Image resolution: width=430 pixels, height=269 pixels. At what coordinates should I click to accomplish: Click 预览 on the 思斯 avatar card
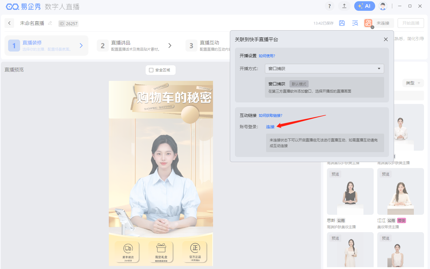coord(335,174)
